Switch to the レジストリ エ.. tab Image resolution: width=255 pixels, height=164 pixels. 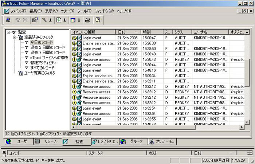[x=105, y=141]
